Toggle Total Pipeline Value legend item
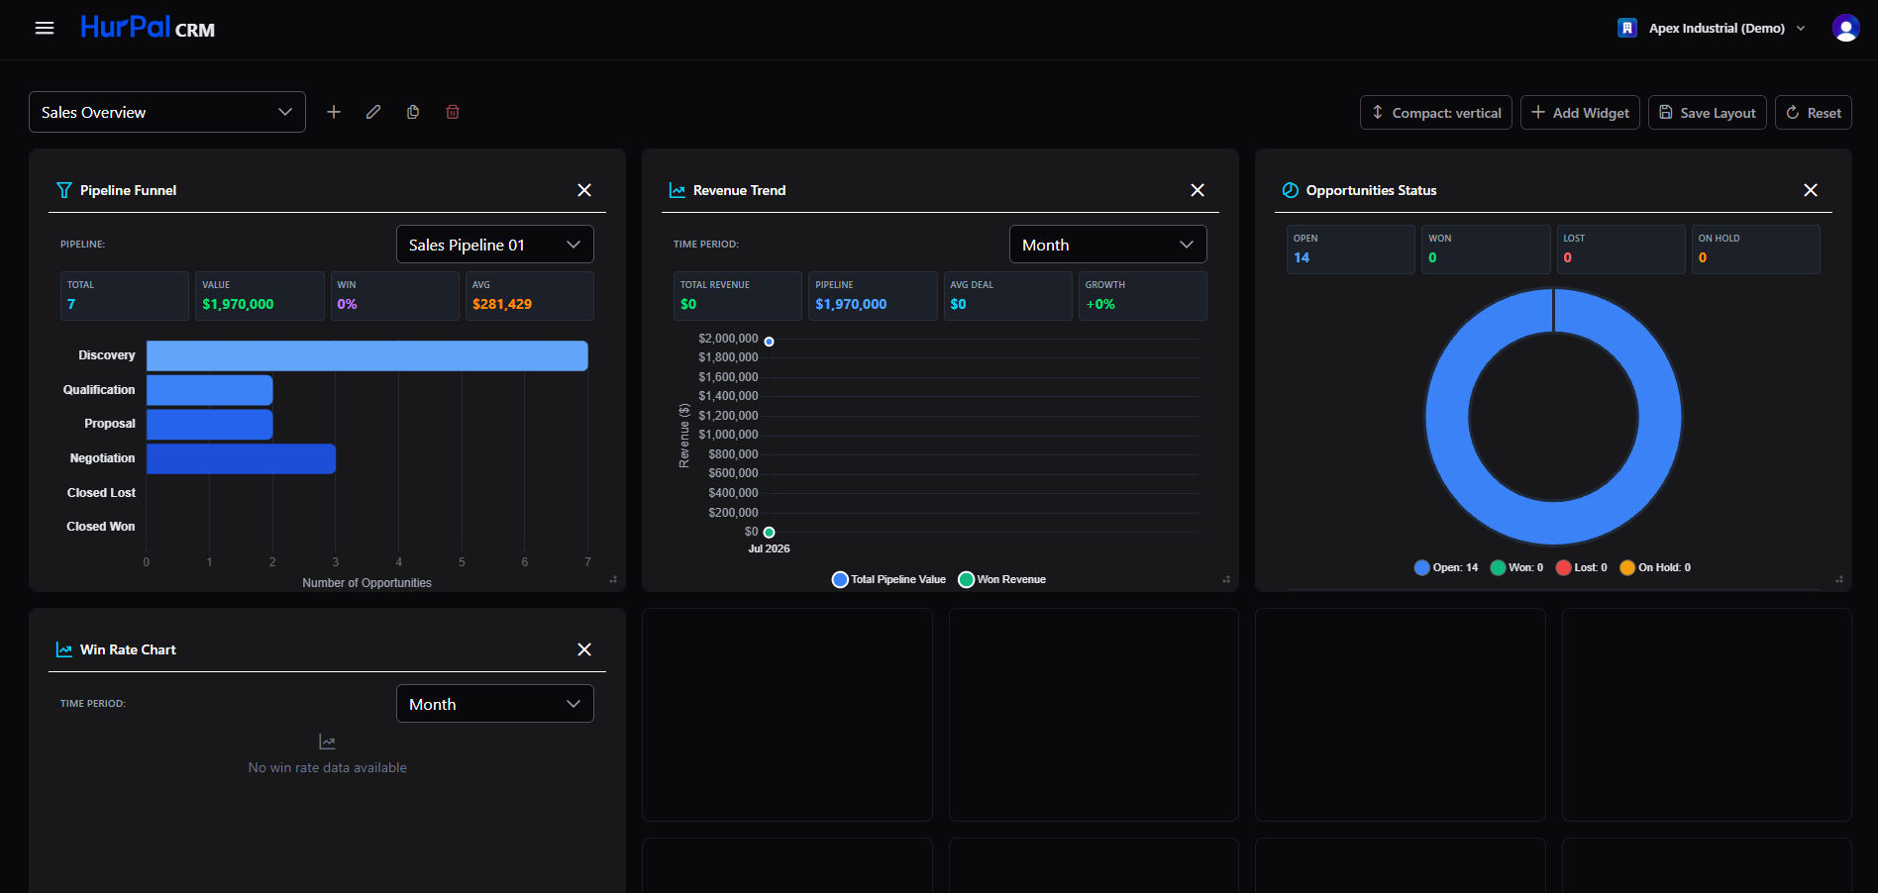Screen dimensions: 1878x893 click(889, 579)
